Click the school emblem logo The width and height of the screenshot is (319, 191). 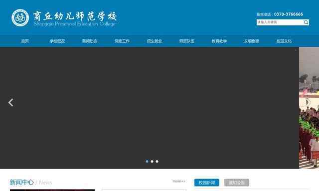click(x=20, y=18)
